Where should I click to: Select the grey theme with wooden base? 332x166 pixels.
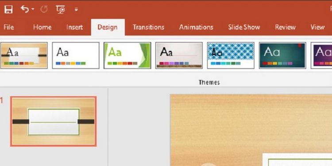click(x=179, y=55)
